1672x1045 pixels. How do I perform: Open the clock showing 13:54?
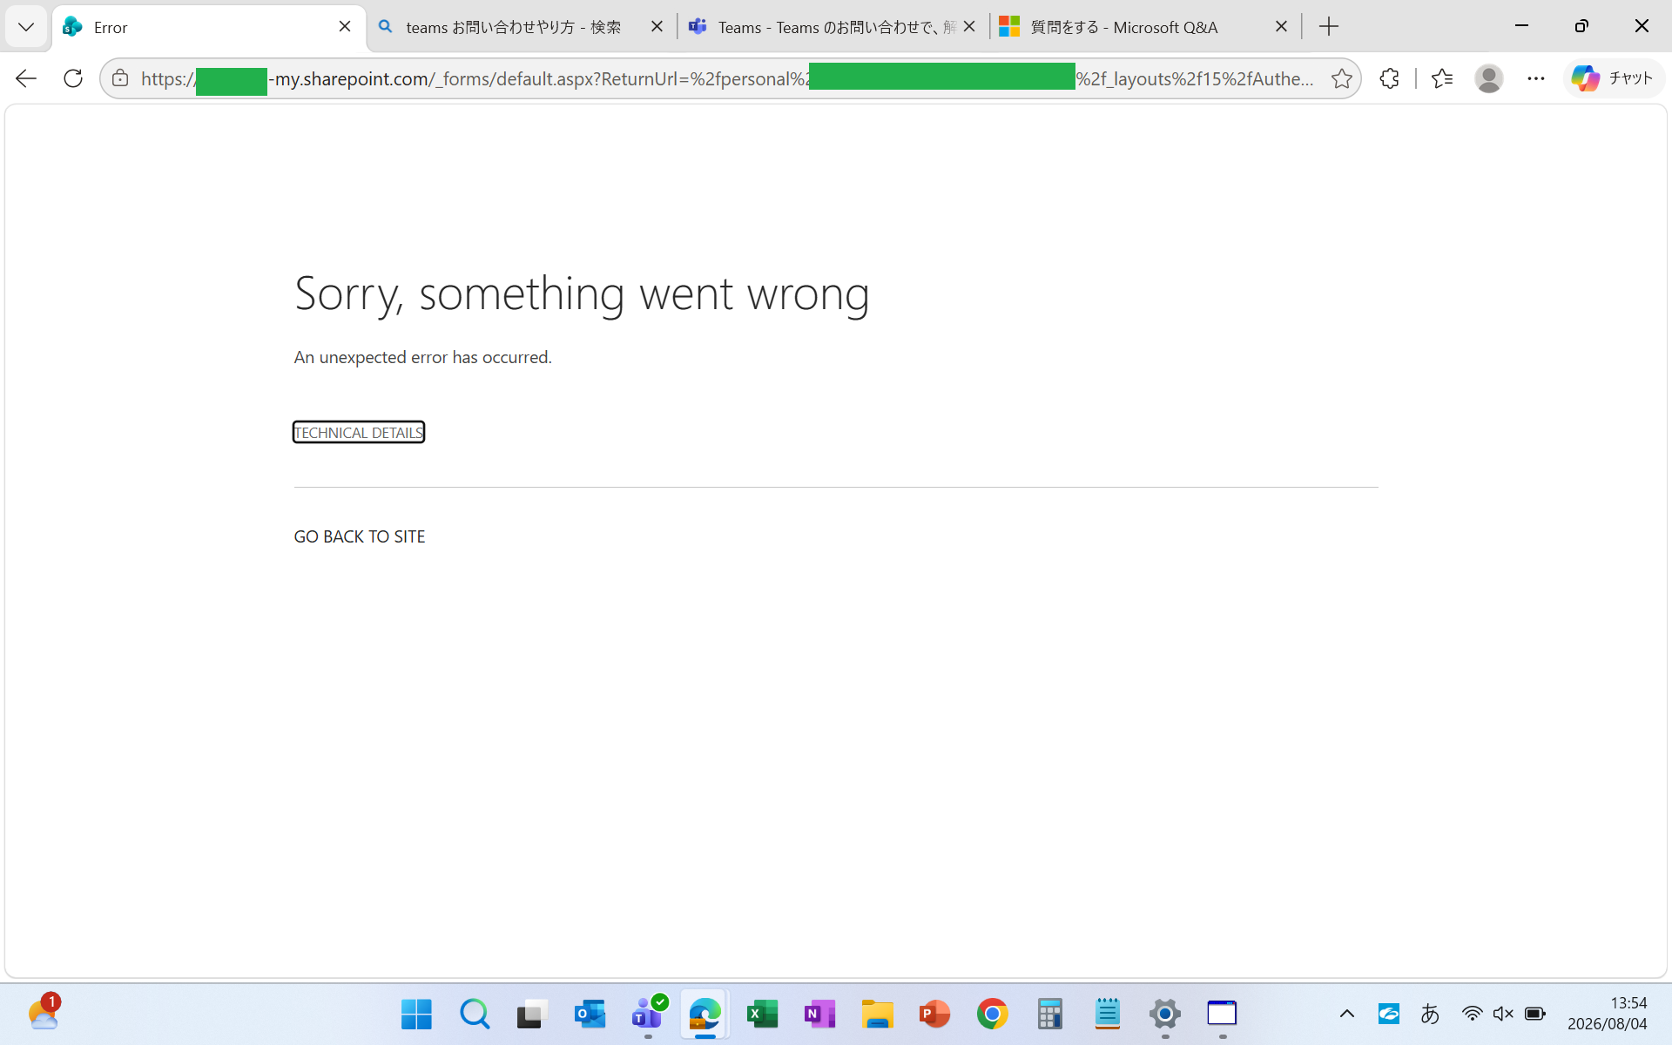(1608, 1014)
